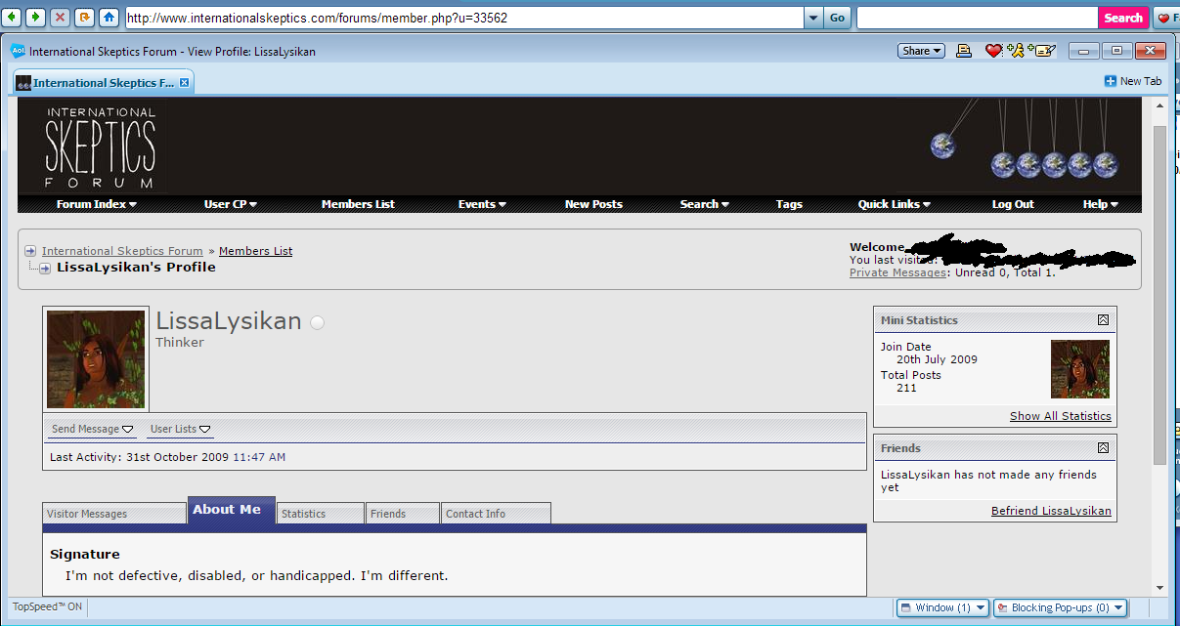Viewport: 1180px width, 626px height.
Task: Expand the User CP menu
Action: (x=231, y=204)
